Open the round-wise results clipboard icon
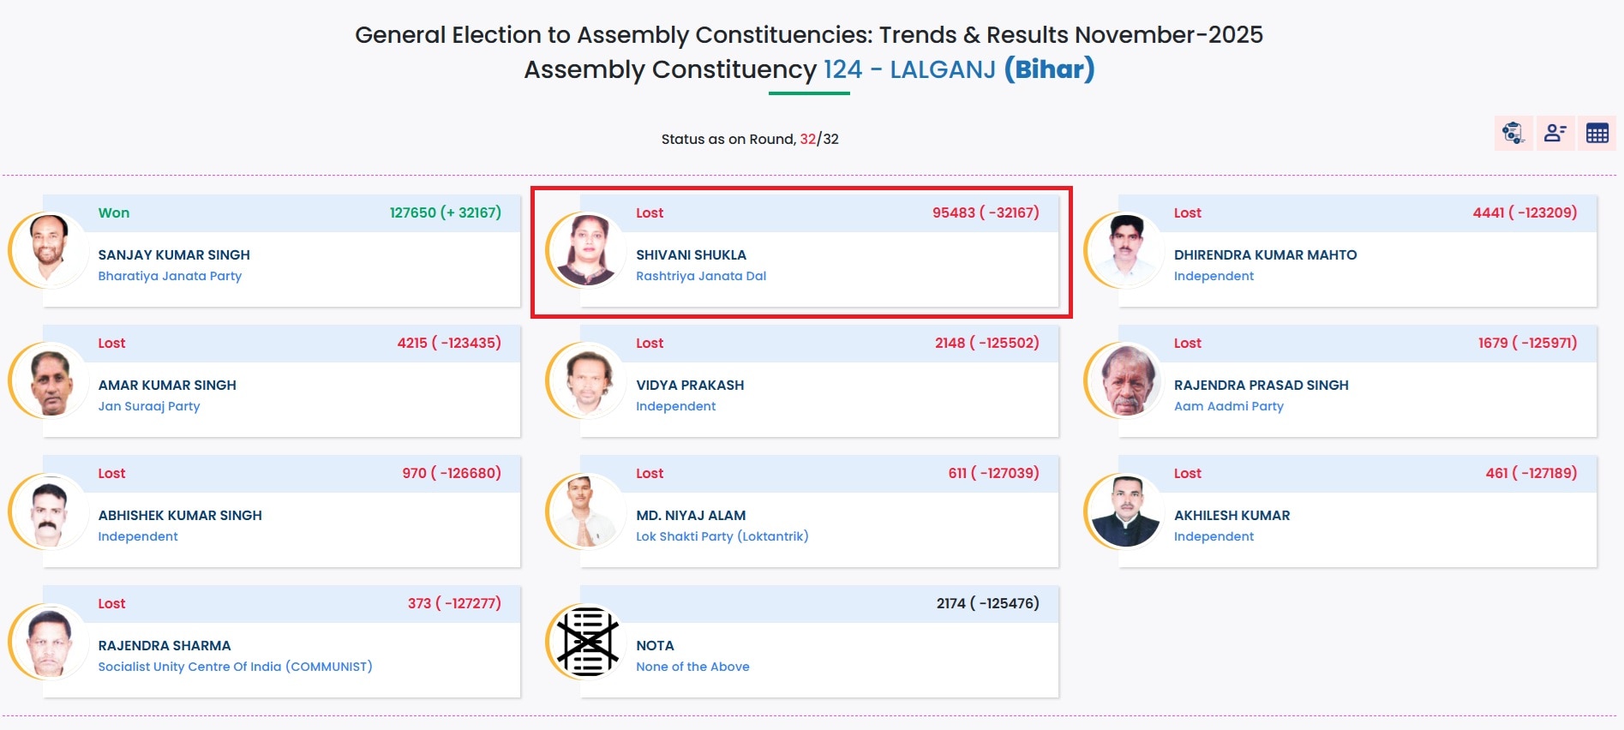1624x730 pixels. (x=1513, y=134)
